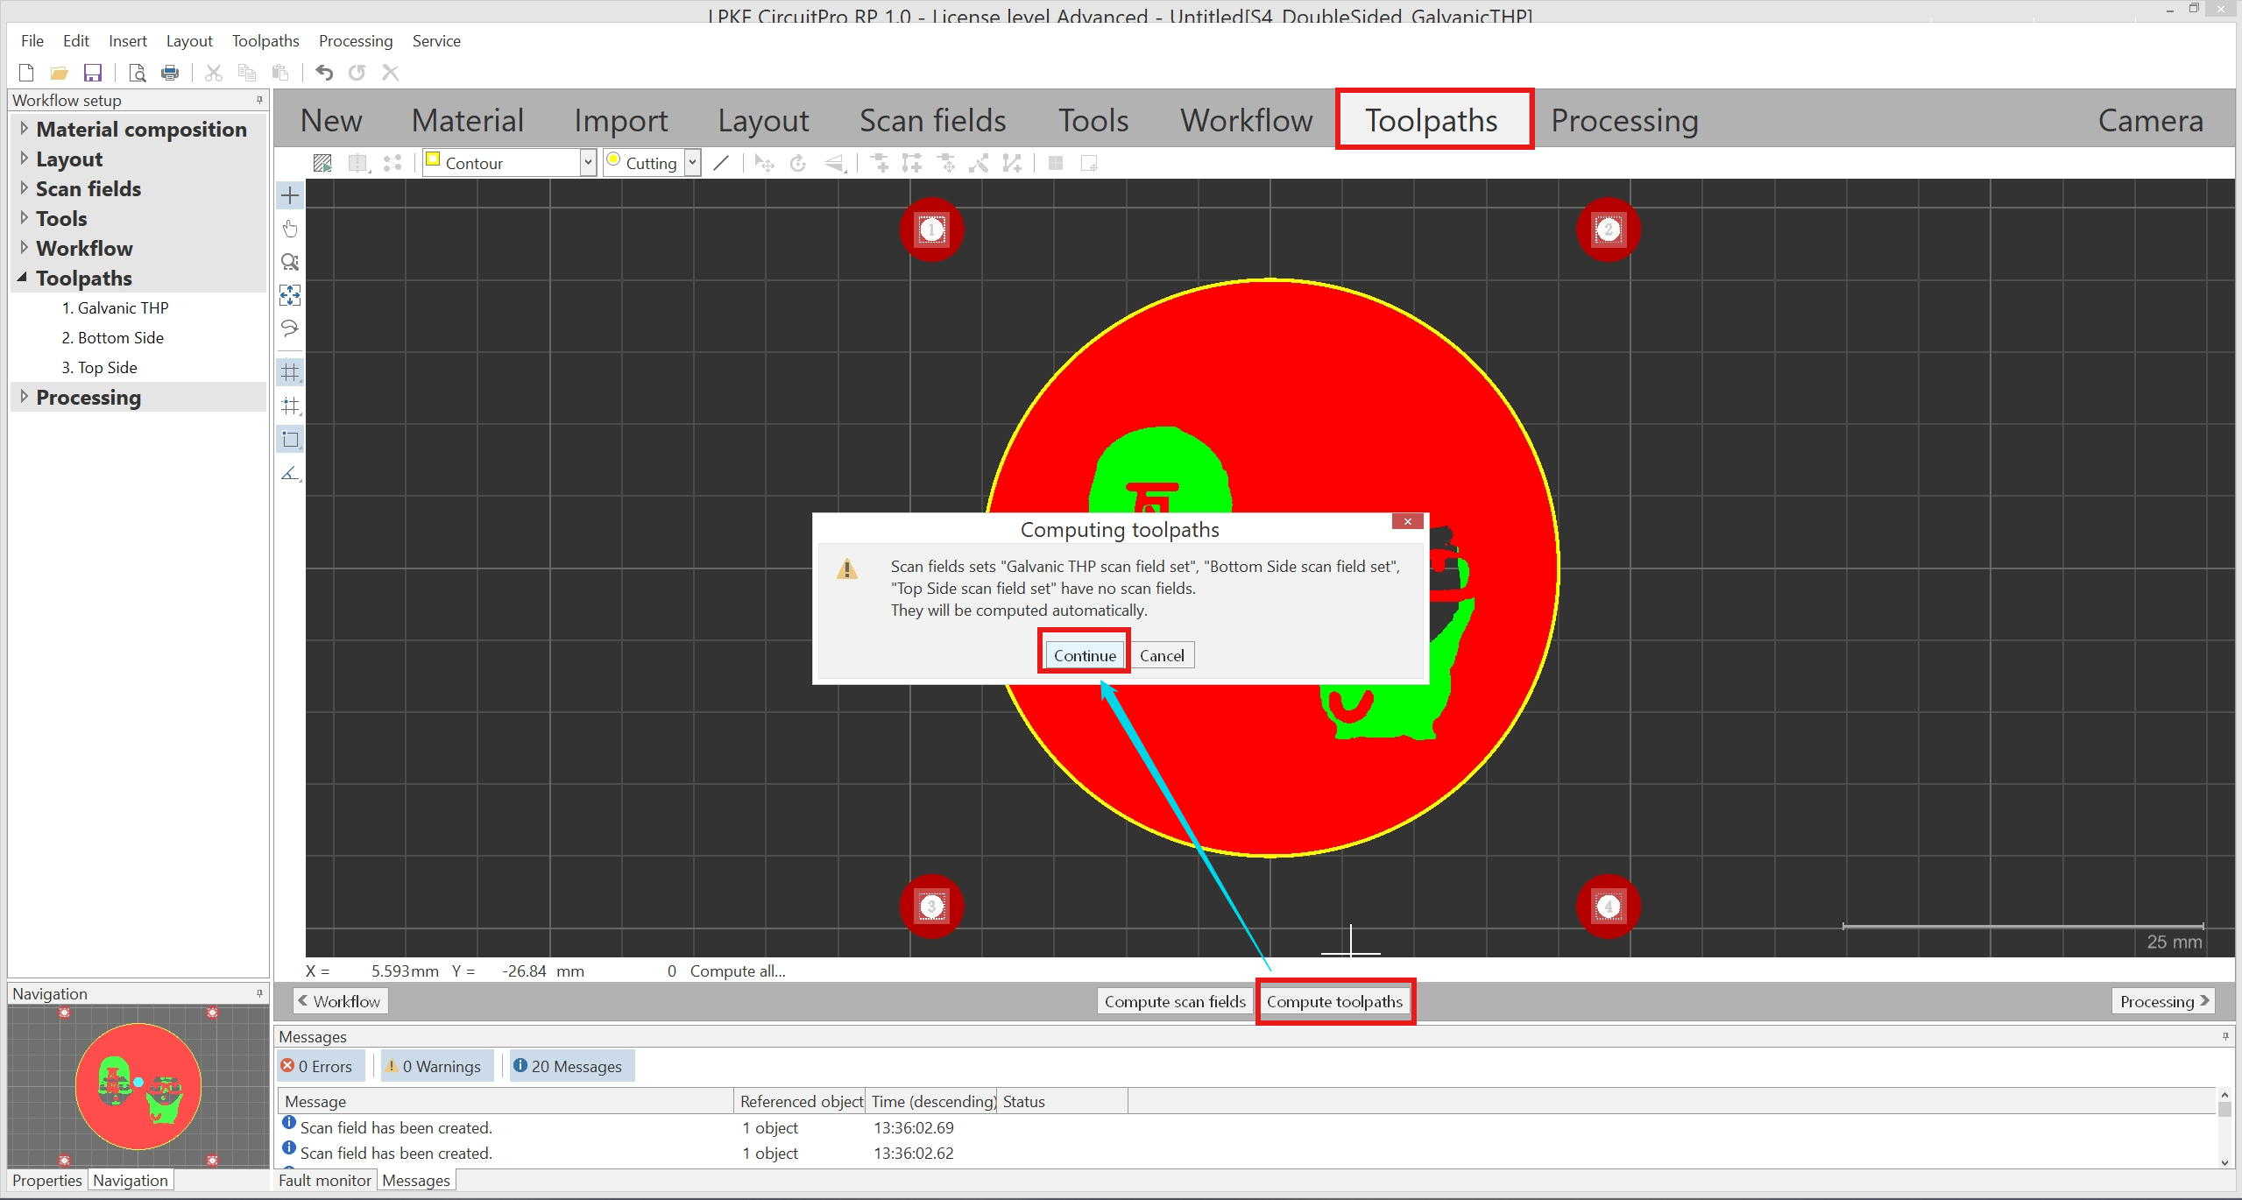
Task: Toggle snap to grid in the left toolbar
Action: coord(289,405)
